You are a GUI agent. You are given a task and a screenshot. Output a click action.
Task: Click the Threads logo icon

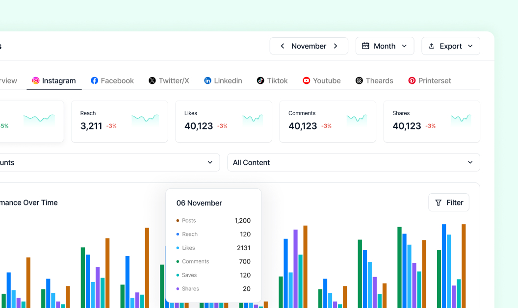pos(359,80)
